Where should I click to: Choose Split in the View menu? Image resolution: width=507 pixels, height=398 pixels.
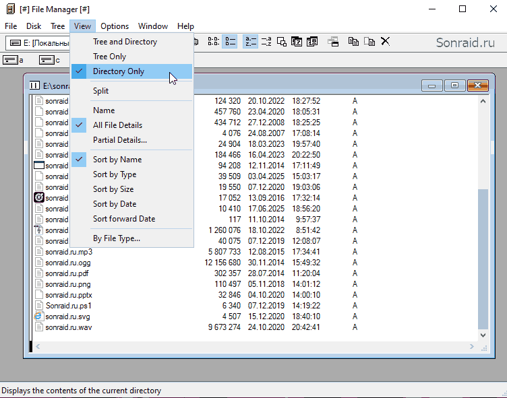tap(132, 91)
